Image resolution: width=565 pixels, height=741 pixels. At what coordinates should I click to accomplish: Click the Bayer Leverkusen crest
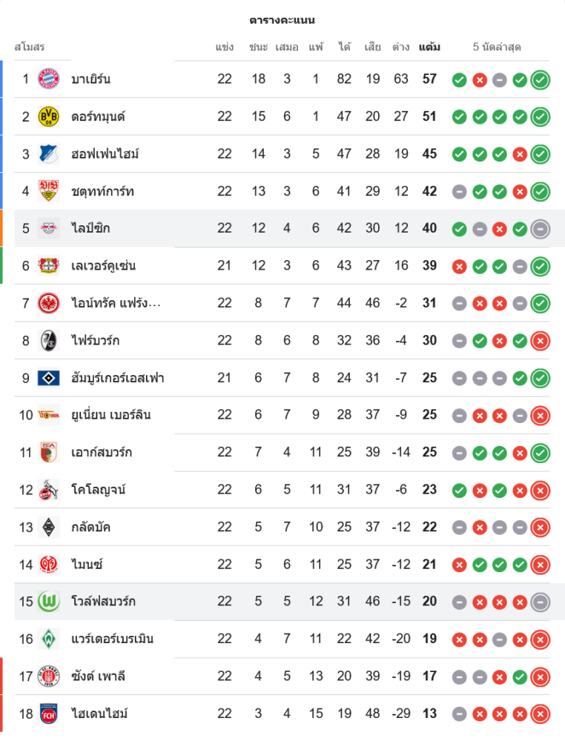click(x=48, y=265)
